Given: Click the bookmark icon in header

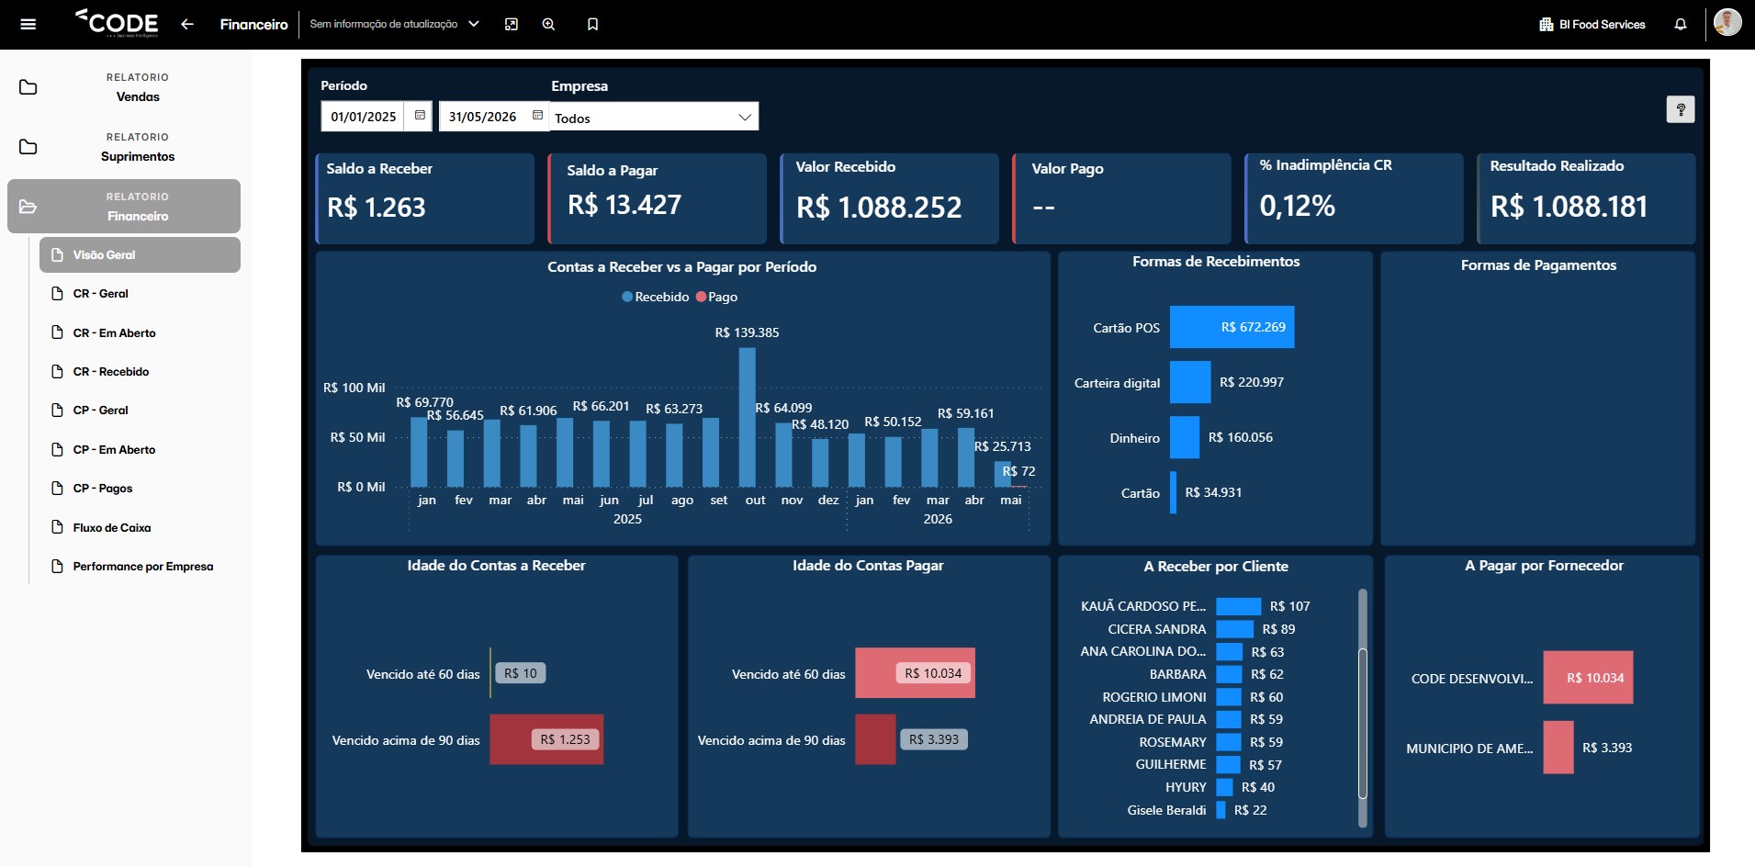Looking at the screenshot, I should click(x=592, y=25).
